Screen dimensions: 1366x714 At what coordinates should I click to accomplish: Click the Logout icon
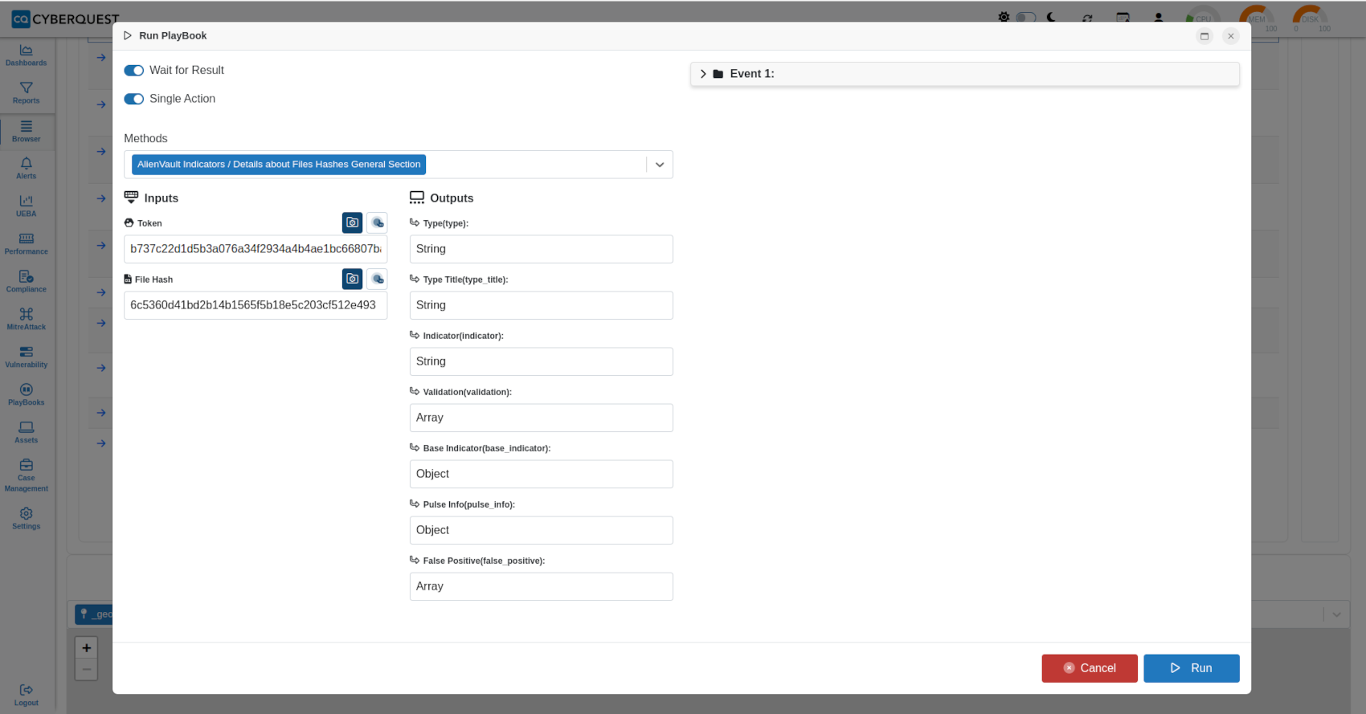[x=27, y=690]
